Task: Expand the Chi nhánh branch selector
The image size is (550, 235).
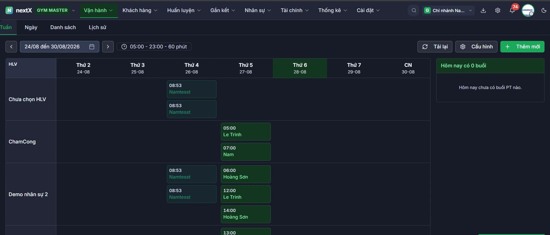Action: tap(448, 10)
